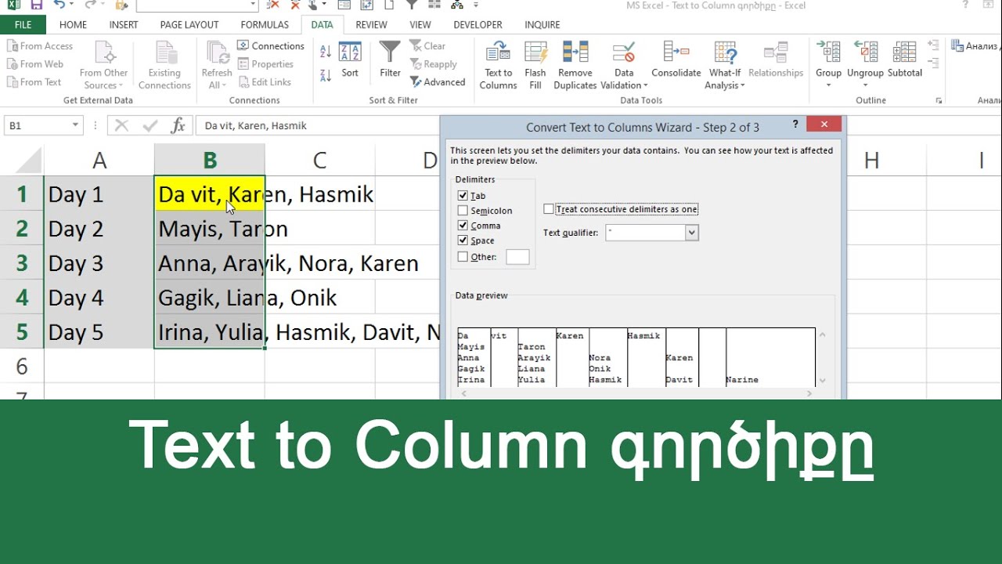
Task: Uncheck the Tab delimiter checkbox
Action: click(463, 196)
